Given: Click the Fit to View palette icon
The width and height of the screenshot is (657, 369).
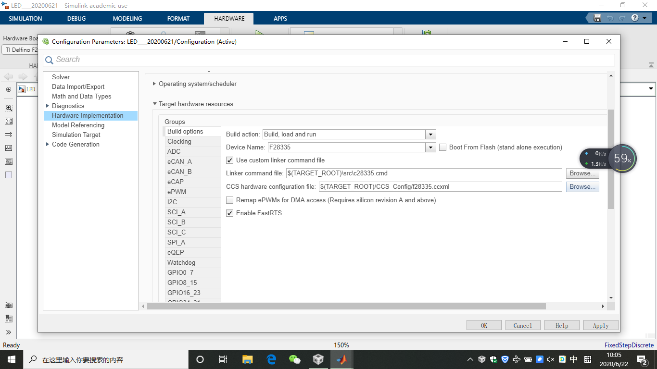Looking at the screenshot, I should tap(9, 121).
